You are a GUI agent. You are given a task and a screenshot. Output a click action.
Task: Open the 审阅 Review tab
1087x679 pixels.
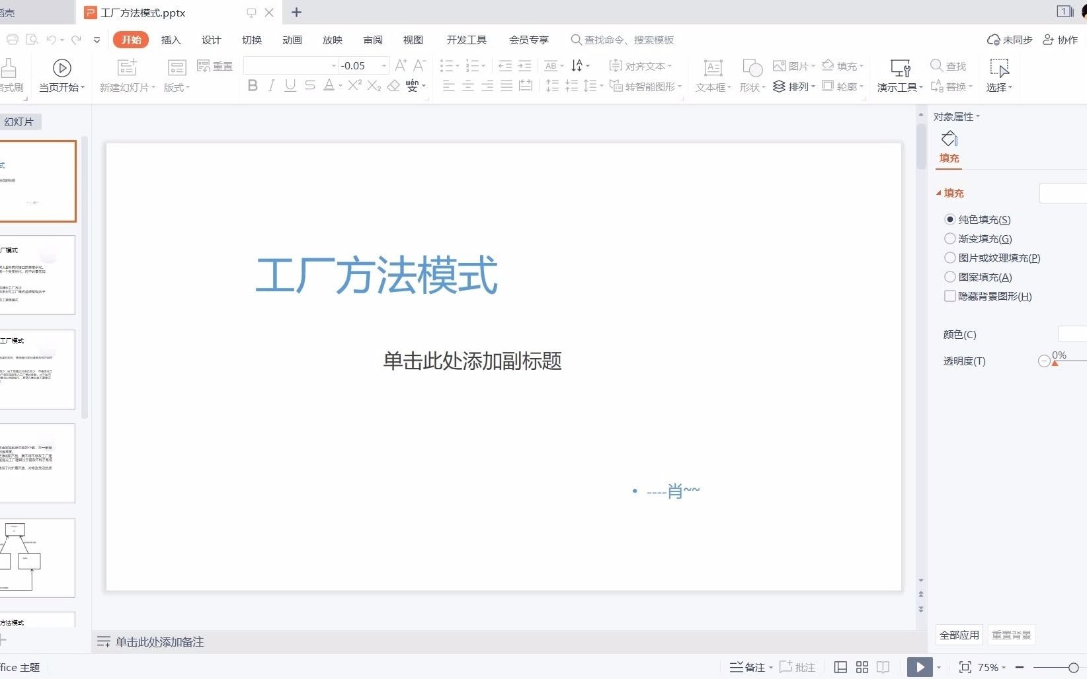pyautogui.click(x=373, y=40)
